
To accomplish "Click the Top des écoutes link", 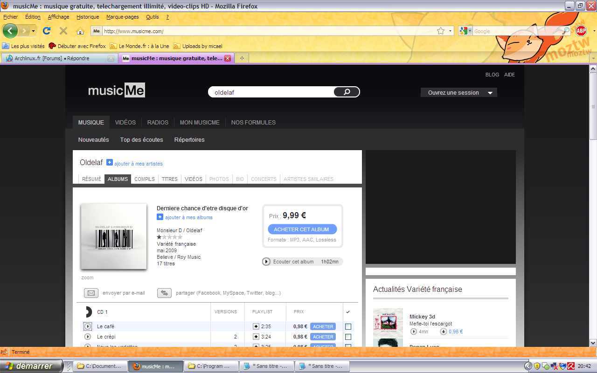I will [x=142, y=139].
